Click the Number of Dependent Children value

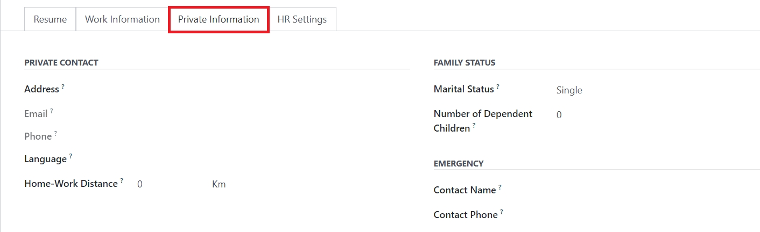(x=646, y=115)
